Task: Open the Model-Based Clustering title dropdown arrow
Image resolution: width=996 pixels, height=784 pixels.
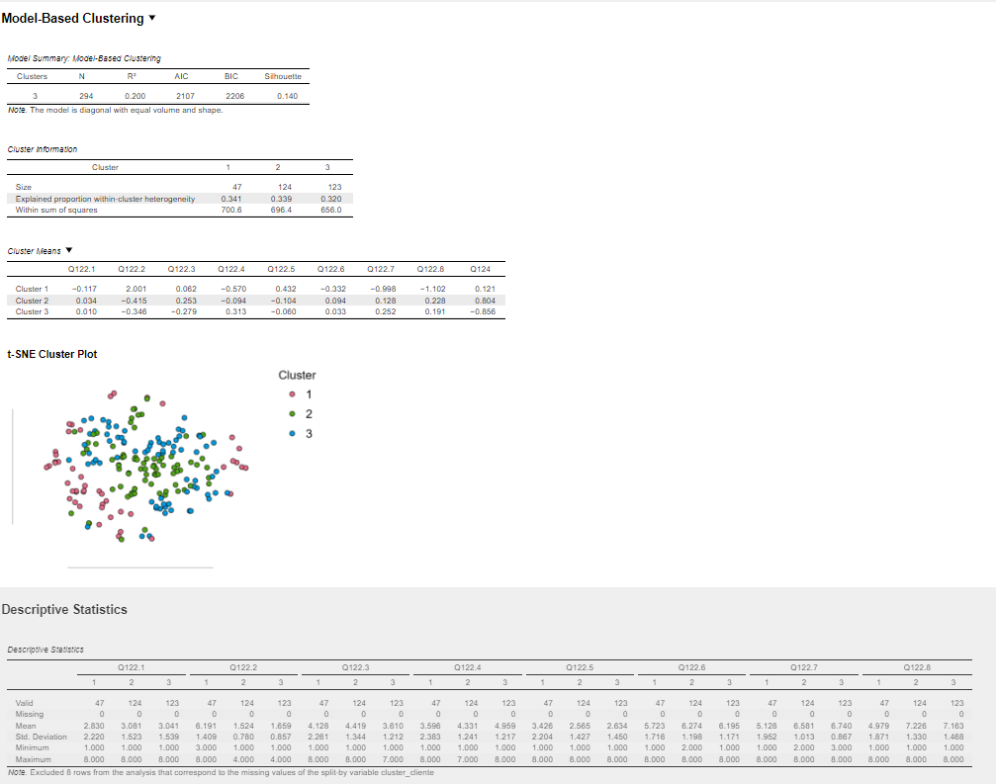Action: [x=151, y=19]
